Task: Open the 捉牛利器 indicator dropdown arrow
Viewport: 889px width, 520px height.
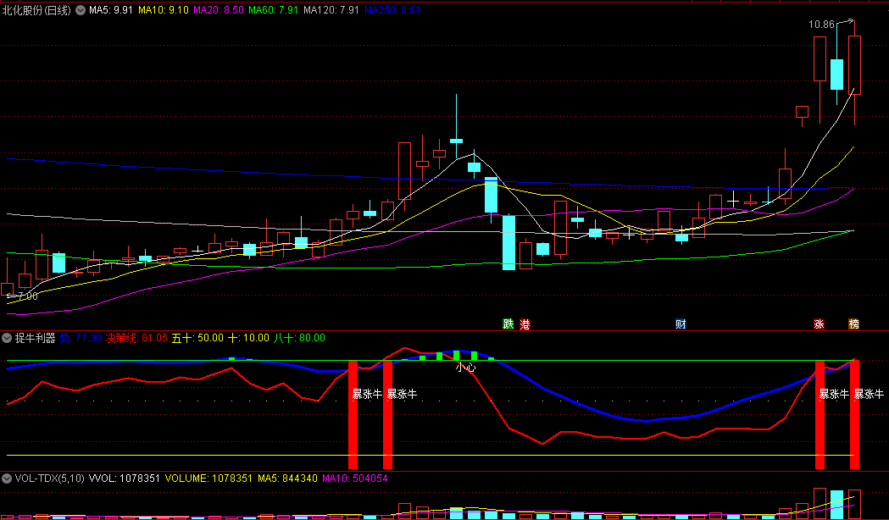Action: click(7, 338)
